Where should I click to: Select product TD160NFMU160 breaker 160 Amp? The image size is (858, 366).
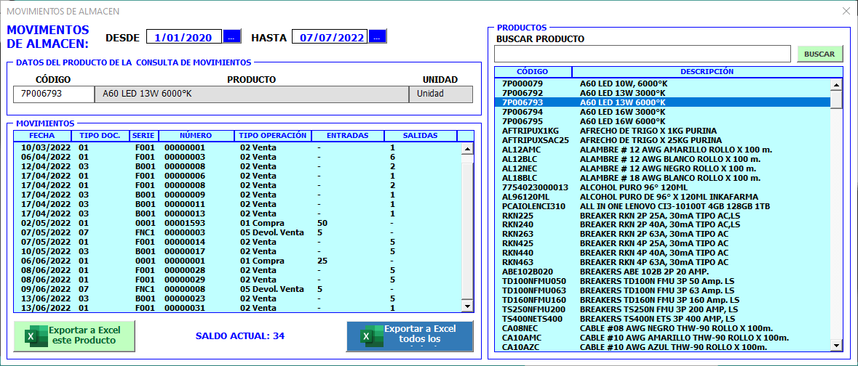(x=663, y=300)
